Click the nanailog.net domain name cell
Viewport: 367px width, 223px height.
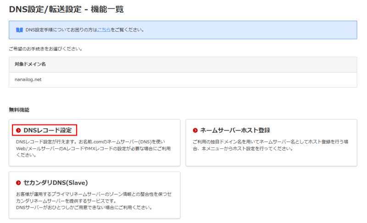pyautogui.click(x=28, y=80)
